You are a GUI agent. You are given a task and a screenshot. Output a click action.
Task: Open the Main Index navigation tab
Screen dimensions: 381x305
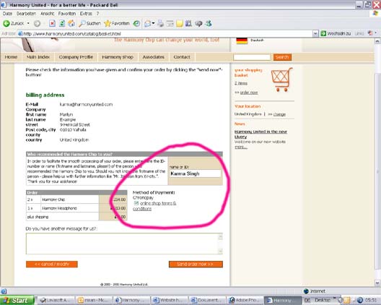coord(38,57)
